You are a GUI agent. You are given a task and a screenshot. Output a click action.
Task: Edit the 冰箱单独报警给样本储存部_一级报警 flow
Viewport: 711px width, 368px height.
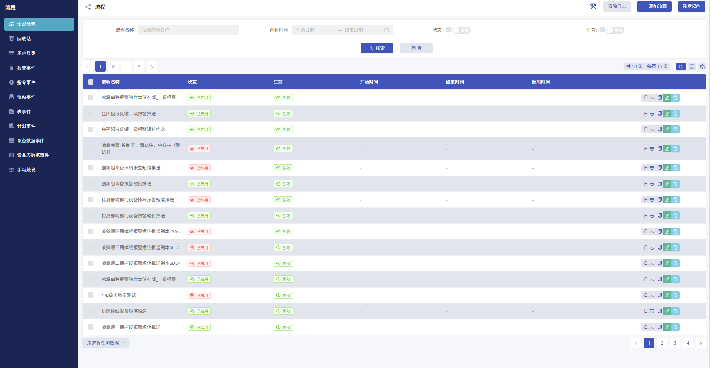tap(667, 279)
